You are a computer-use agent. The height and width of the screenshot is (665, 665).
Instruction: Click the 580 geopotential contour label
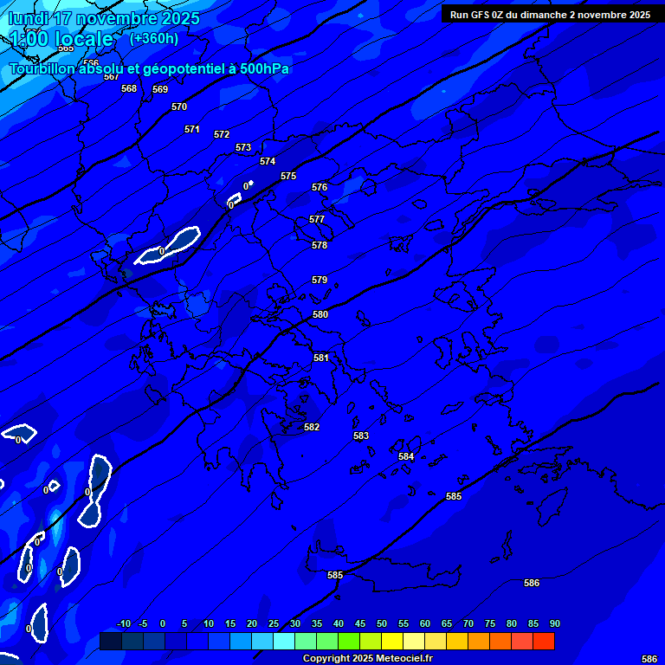pos(320,314)
